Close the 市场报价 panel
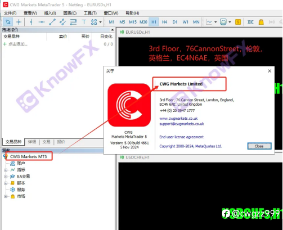Viewport: 283px width, 230px height. 113,30
